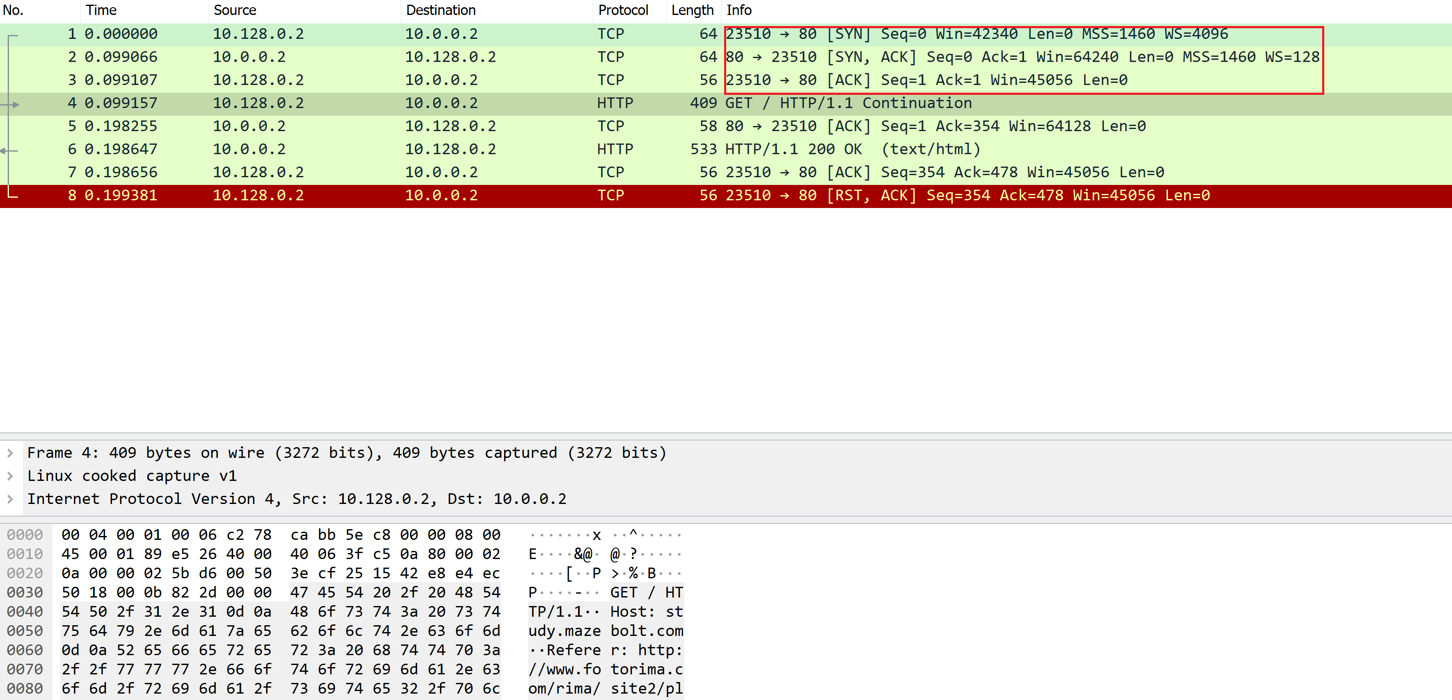Expand the Frame 4 details row
The width and height of the screenshot is (1452, 700).
[10, 453]
